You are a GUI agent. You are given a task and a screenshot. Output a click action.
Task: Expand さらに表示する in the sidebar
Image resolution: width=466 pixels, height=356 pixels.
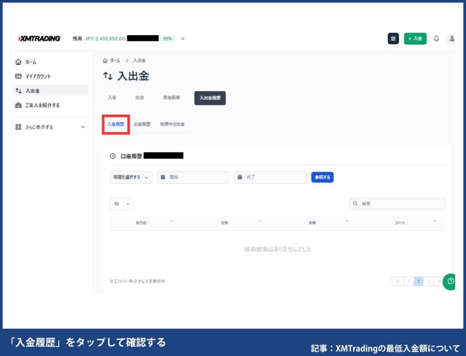coord(40,127)
